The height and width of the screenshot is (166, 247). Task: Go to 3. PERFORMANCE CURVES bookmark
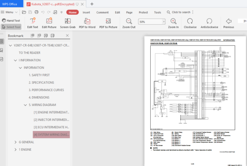click(x=46, y=90)
